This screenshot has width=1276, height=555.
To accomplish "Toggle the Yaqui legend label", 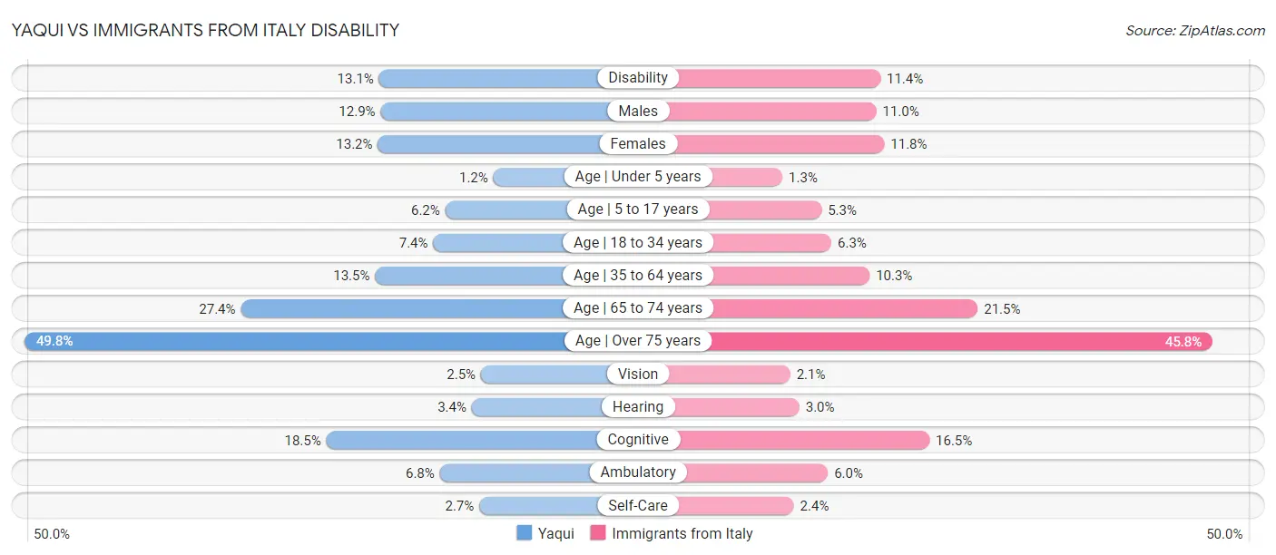I will pos(555,533).
